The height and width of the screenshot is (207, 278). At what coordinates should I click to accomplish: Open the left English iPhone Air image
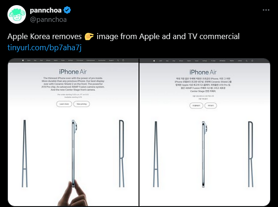tap(73, 132)
